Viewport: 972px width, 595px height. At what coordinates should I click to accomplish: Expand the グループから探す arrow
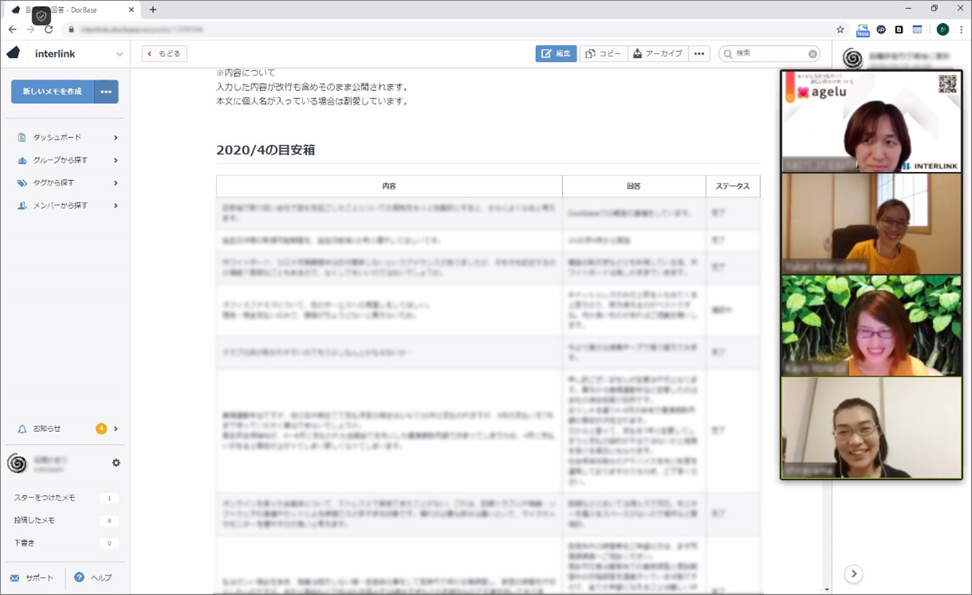pos(116,161)
